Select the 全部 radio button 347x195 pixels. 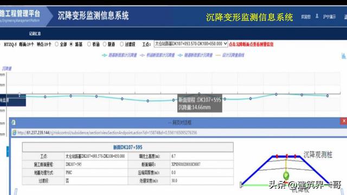pos(56,44)
